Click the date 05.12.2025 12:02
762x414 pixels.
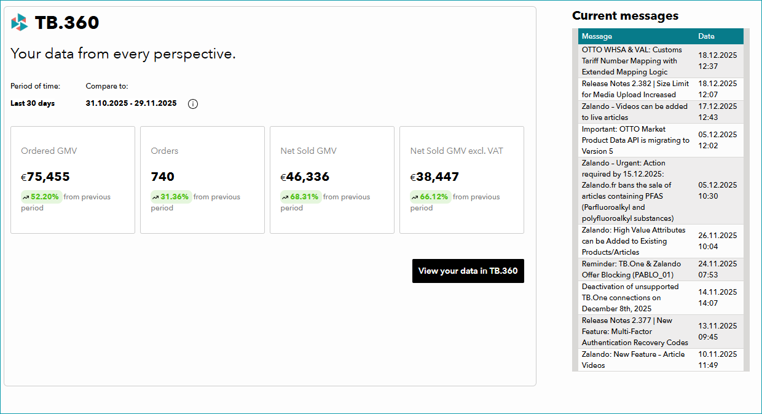click(717, 140)
